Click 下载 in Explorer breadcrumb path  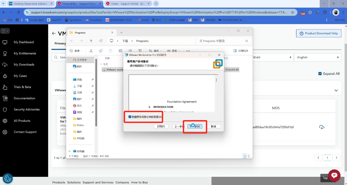pyautogui.click(x=125, y=41)
